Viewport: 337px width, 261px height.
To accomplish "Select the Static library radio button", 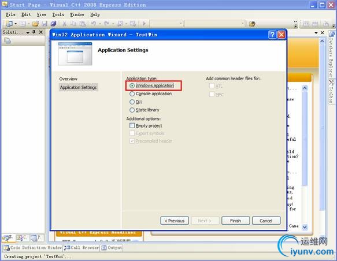I will (x=132, y=110).
